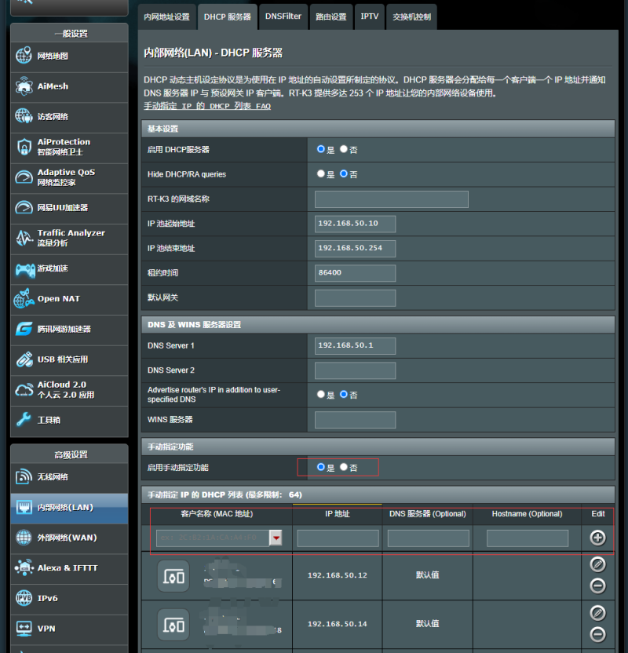Switch to the DNSFilter tab

283,16
